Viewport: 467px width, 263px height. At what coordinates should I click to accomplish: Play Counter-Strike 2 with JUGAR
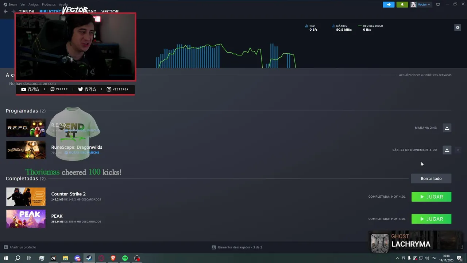click(x=431, y=197)
